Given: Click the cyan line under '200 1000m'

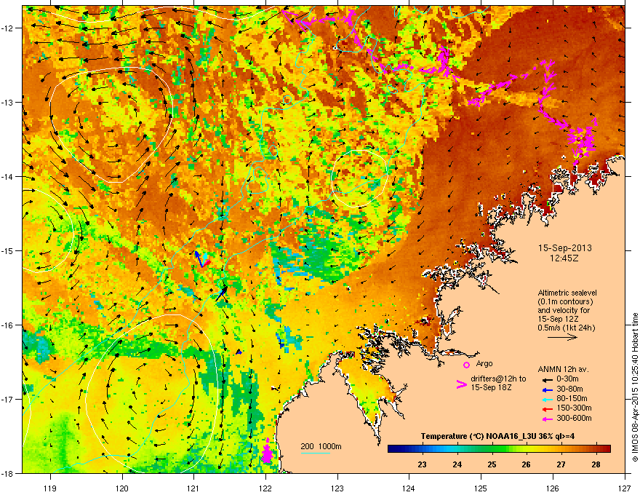Looking at the screenshot, I should tap(316, 453).
